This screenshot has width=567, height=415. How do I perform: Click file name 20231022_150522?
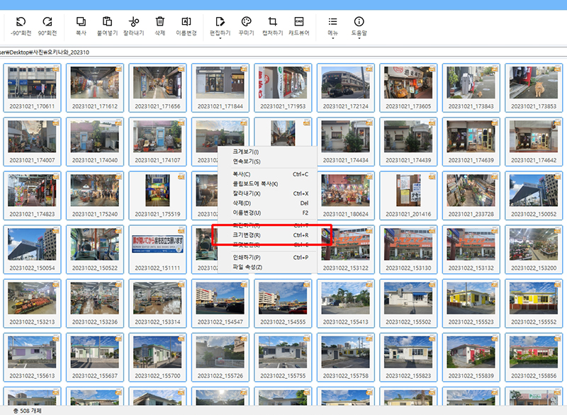(95, 268)
